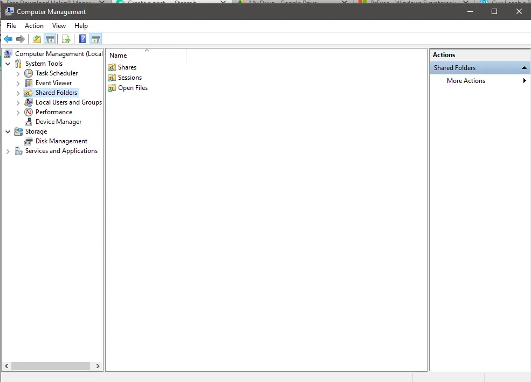Click the Export List toolbar icon

coord(66,39)
